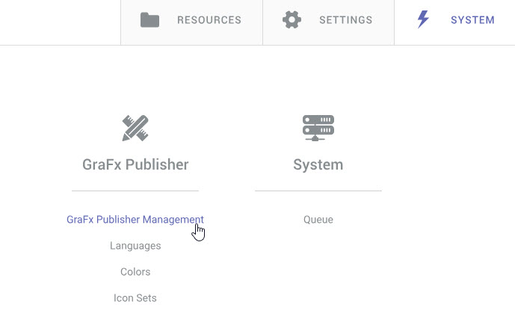Image resolution: width=515 pixels, height=334 pixels.
Task: Open the Icon Sets link
Action: [135, 298]
